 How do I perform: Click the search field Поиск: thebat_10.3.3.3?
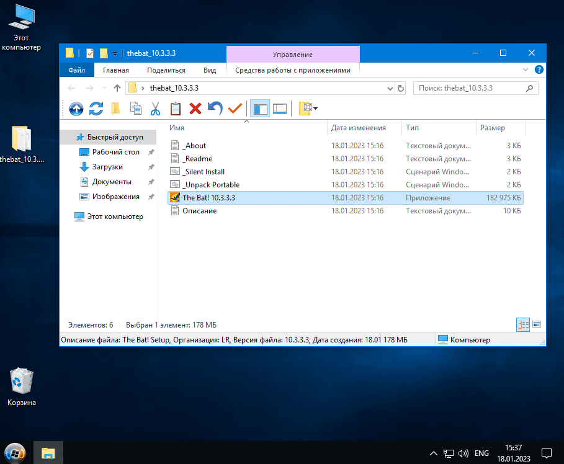coord(475,88)
